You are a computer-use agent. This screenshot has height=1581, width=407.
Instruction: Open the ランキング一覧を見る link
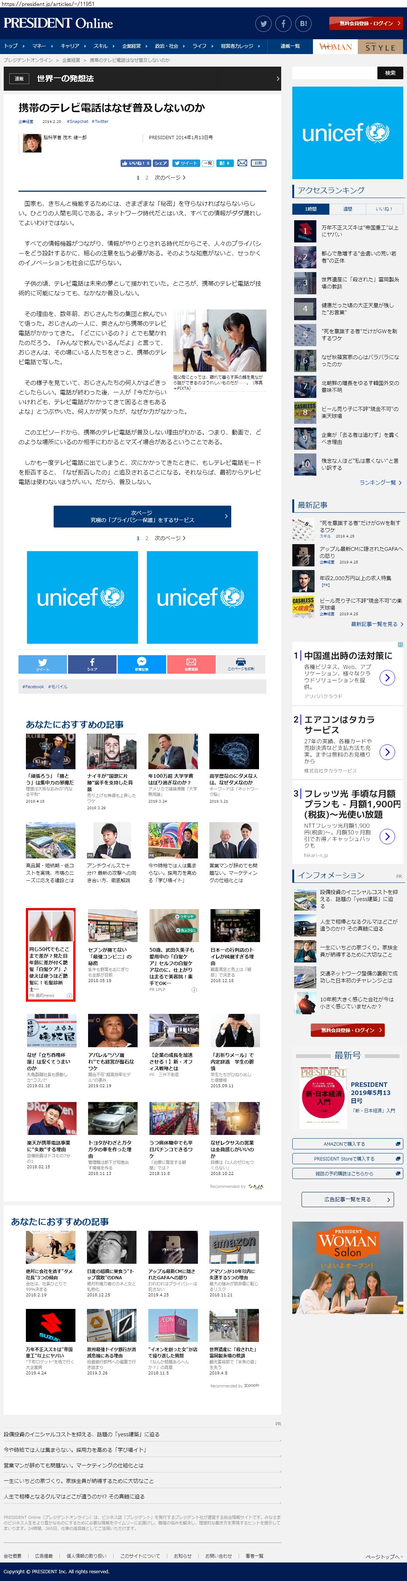[x=380, y=482]
